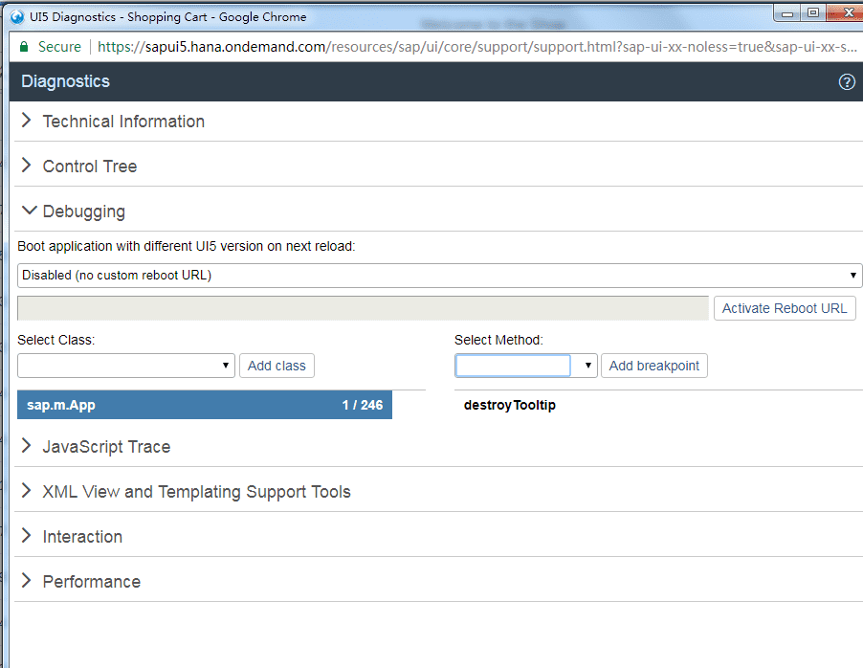Collapse the Debugging section
The height and width of the screenshot is (668, 863).
83,212
